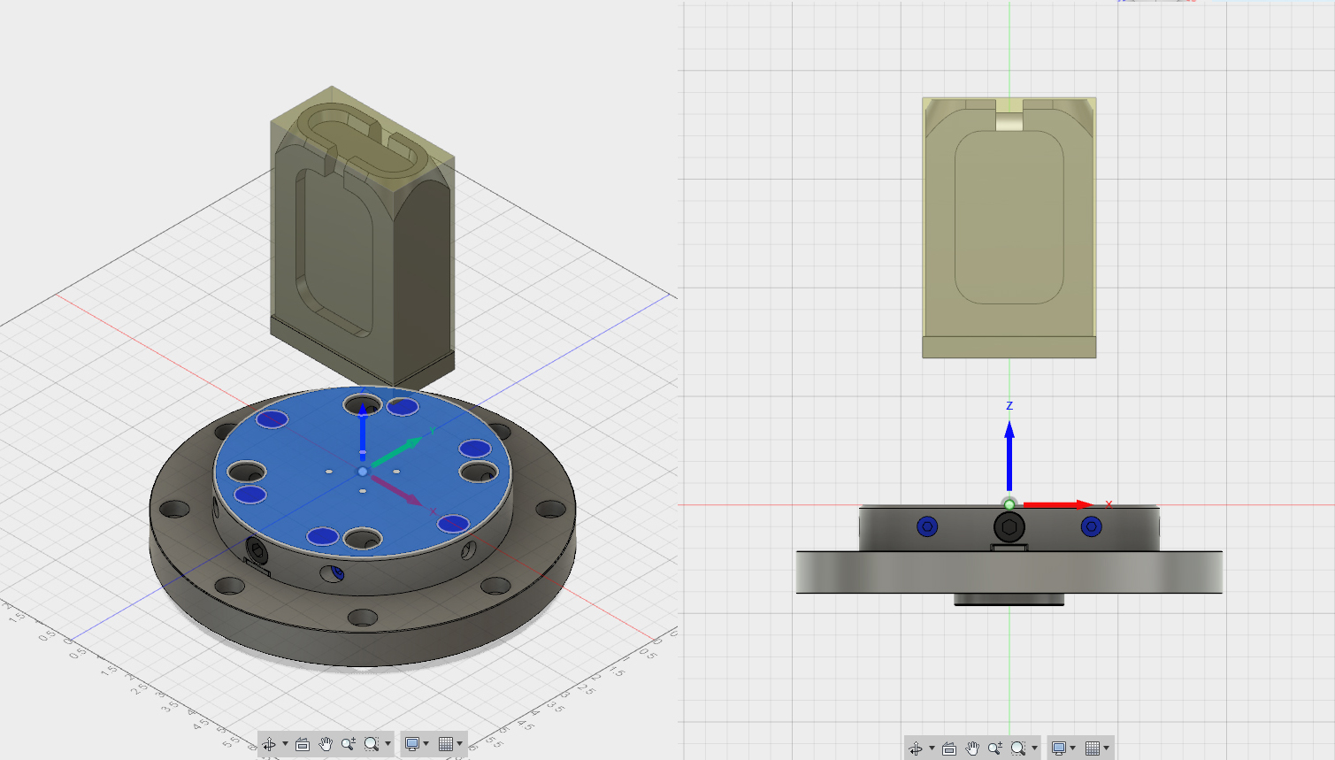Click hex socket screw in right viewport

(x=1009, y=527)
